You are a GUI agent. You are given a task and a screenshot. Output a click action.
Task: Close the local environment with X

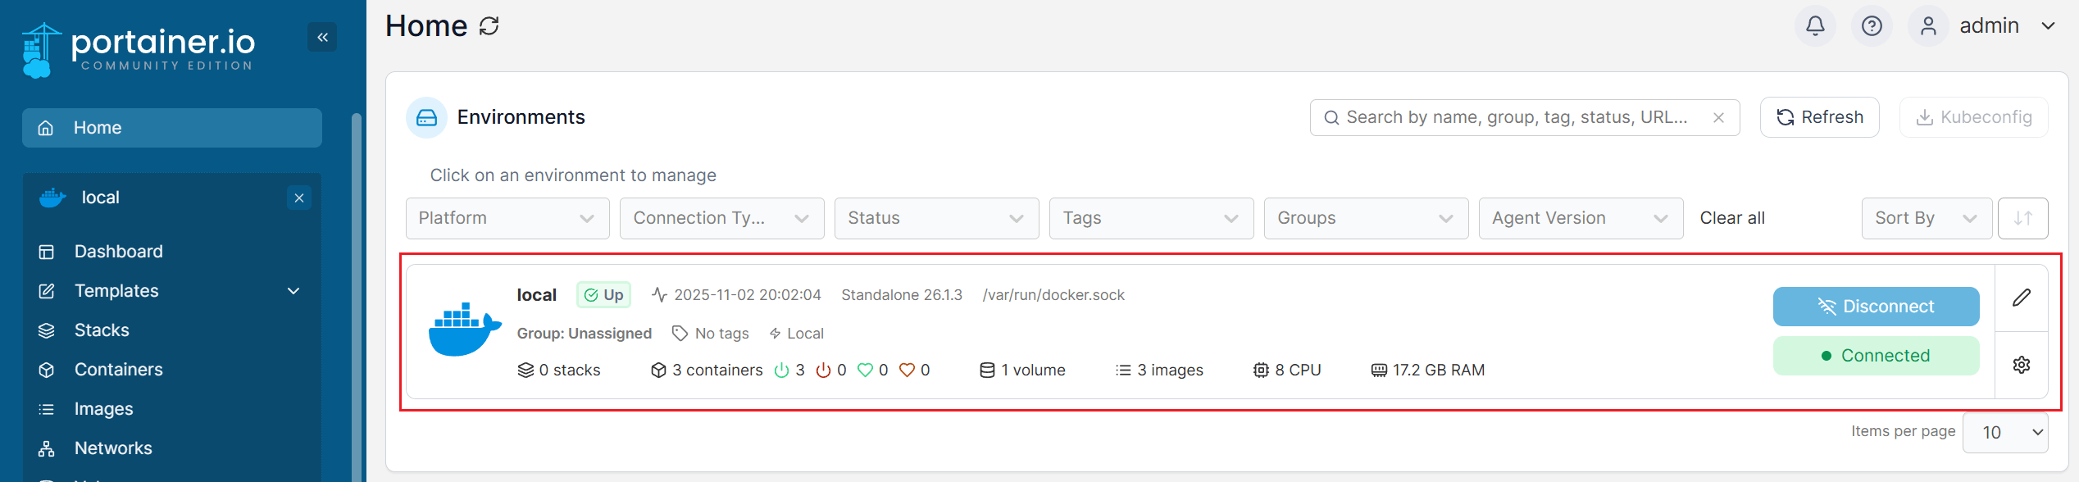(299, 198)
